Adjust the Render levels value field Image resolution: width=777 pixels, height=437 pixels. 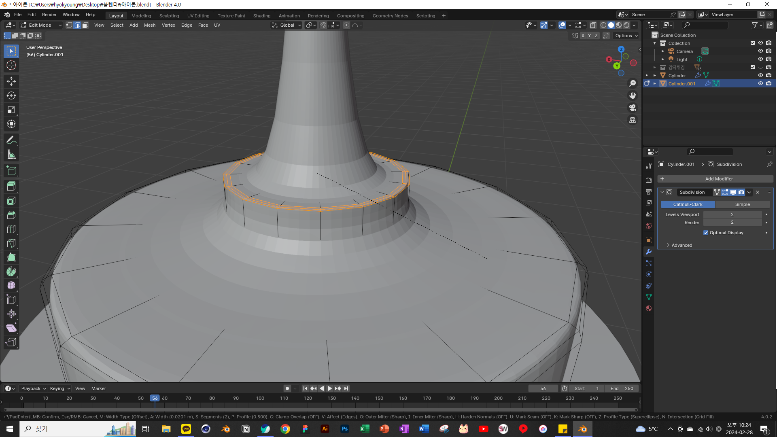732,223
